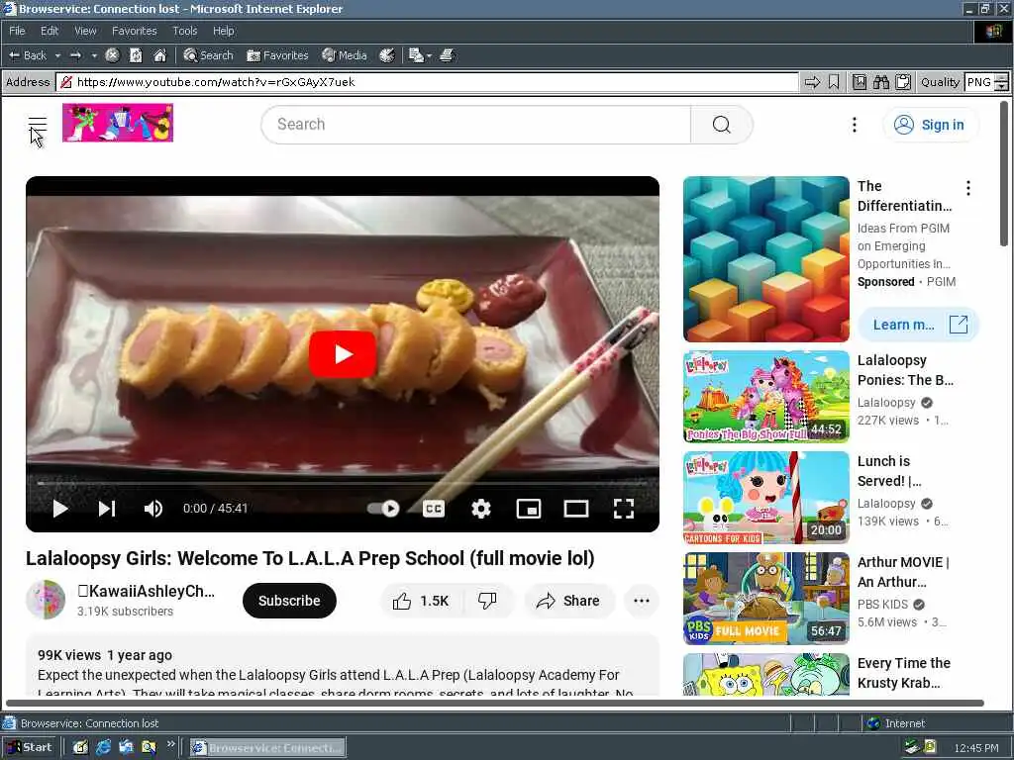Viewport: 1014px width, 760px height.
Task: Click the Learn more ad button
Action: tap(919, 325)
